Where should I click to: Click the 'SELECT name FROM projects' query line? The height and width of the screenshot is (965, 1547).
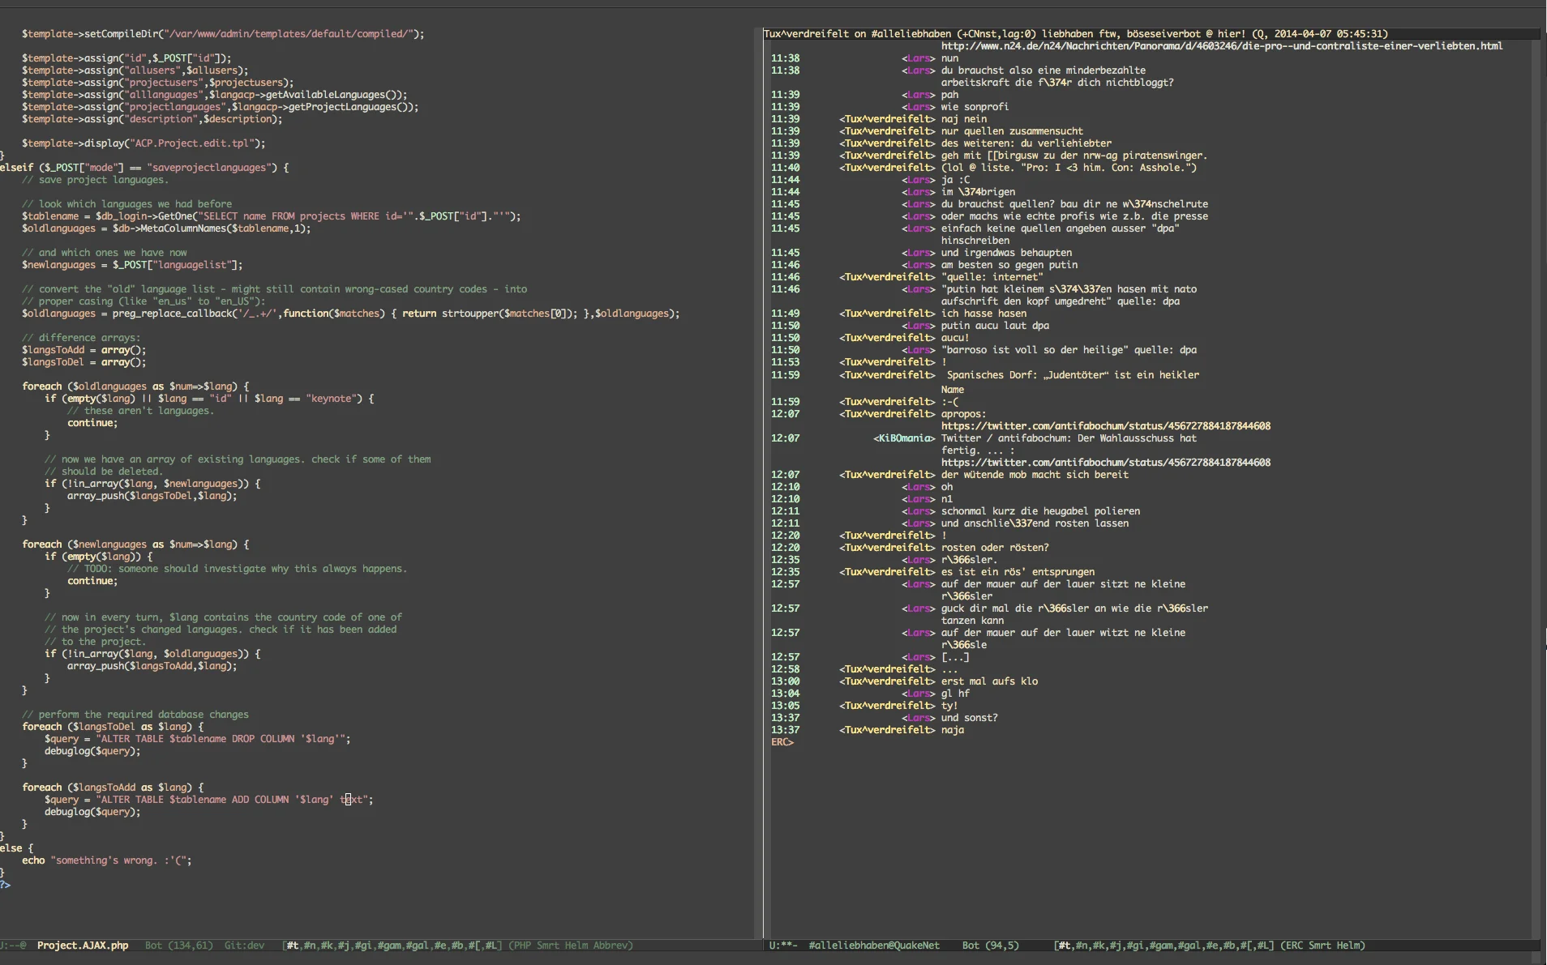[x=271, y=216]
